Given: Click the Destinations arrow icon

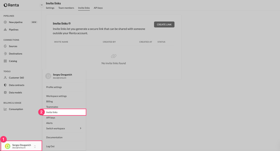Looking at the screenshot, I should 5,53.
